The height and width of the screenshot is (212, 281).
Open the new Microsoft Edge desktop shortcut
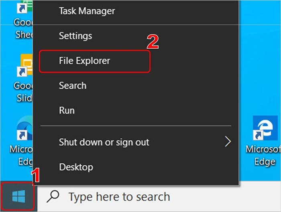(x=25, y=128)
